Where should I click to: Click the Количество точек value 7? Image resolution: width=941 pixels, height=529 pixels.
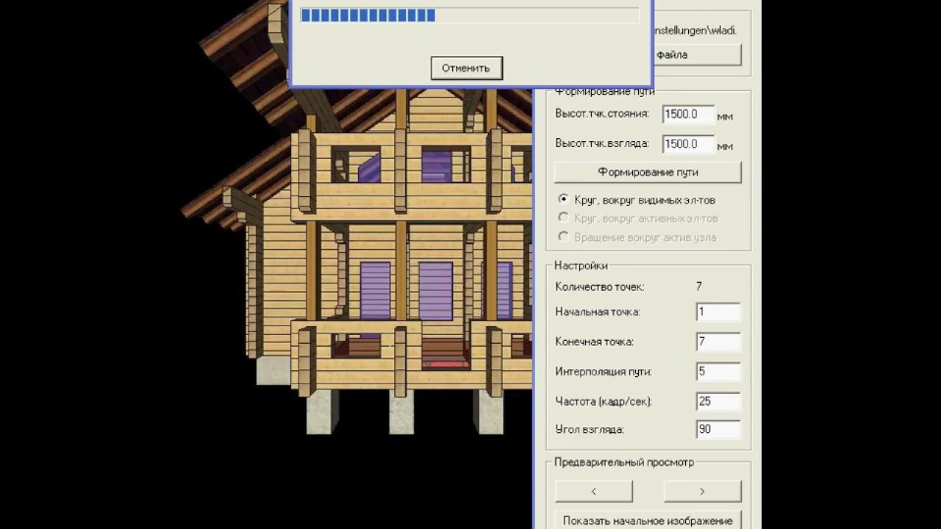click(699, 287)
